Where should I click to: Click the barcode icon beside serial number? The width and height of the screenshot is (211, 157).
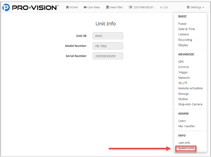coord(130,7)
